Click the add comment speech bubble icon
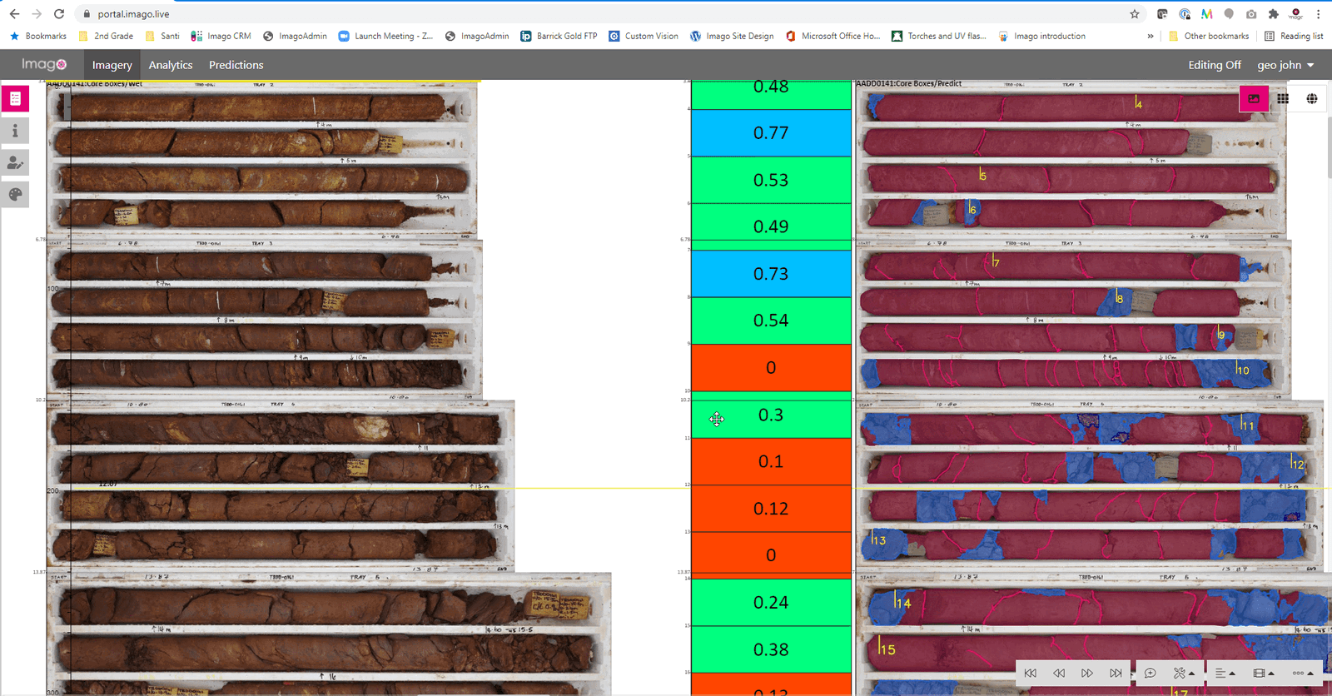This screenshot has width=1332, height=696. tap(1150, 673)
